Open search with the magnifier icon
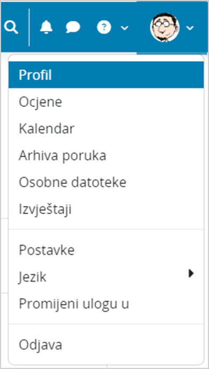This screenshot has height=369, width=209. pyautogui.click(x=11, y=28)
